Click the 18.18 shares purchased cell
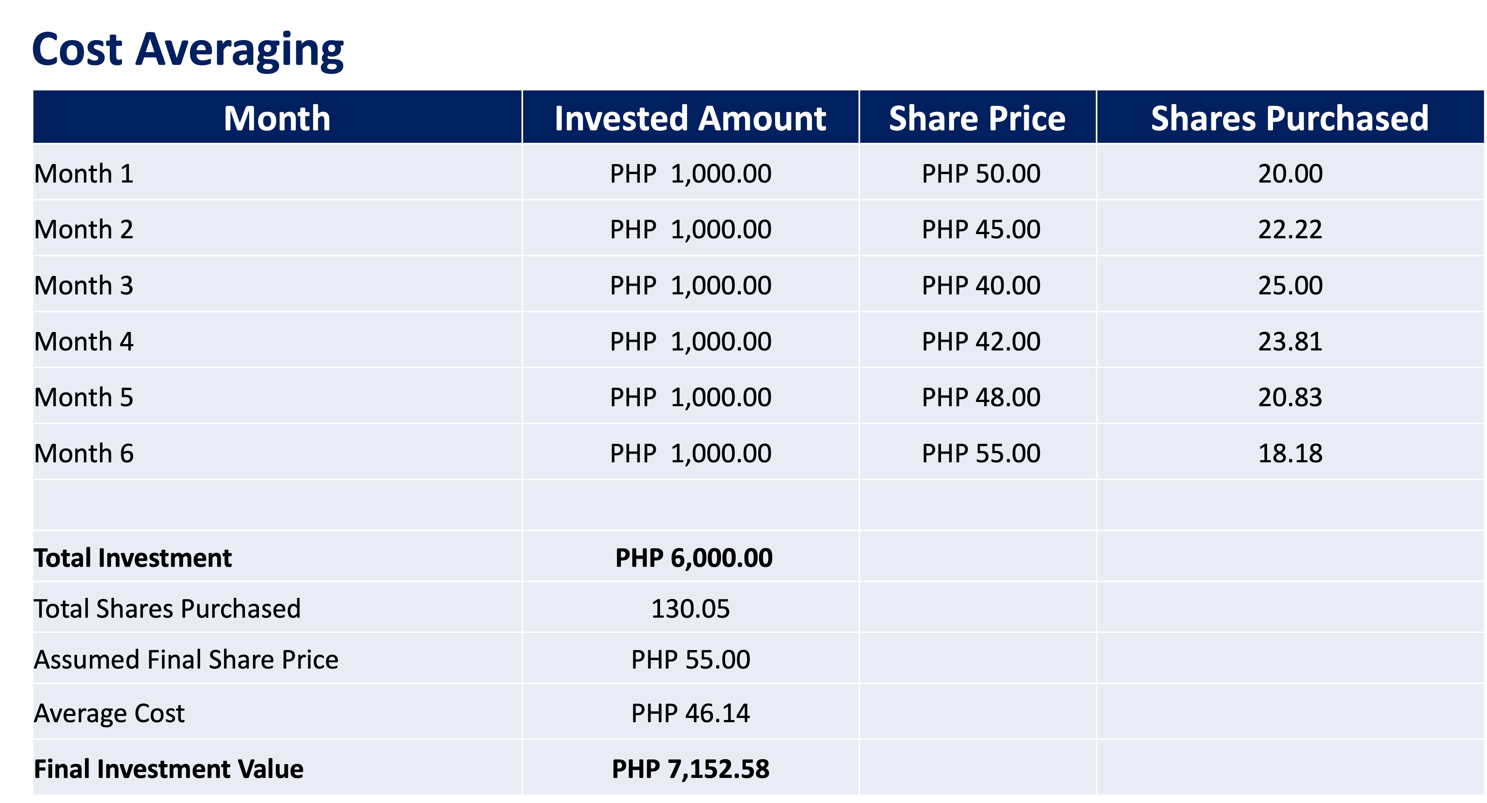Screen dimensions: 1487x803 (x=1290, y=454)
